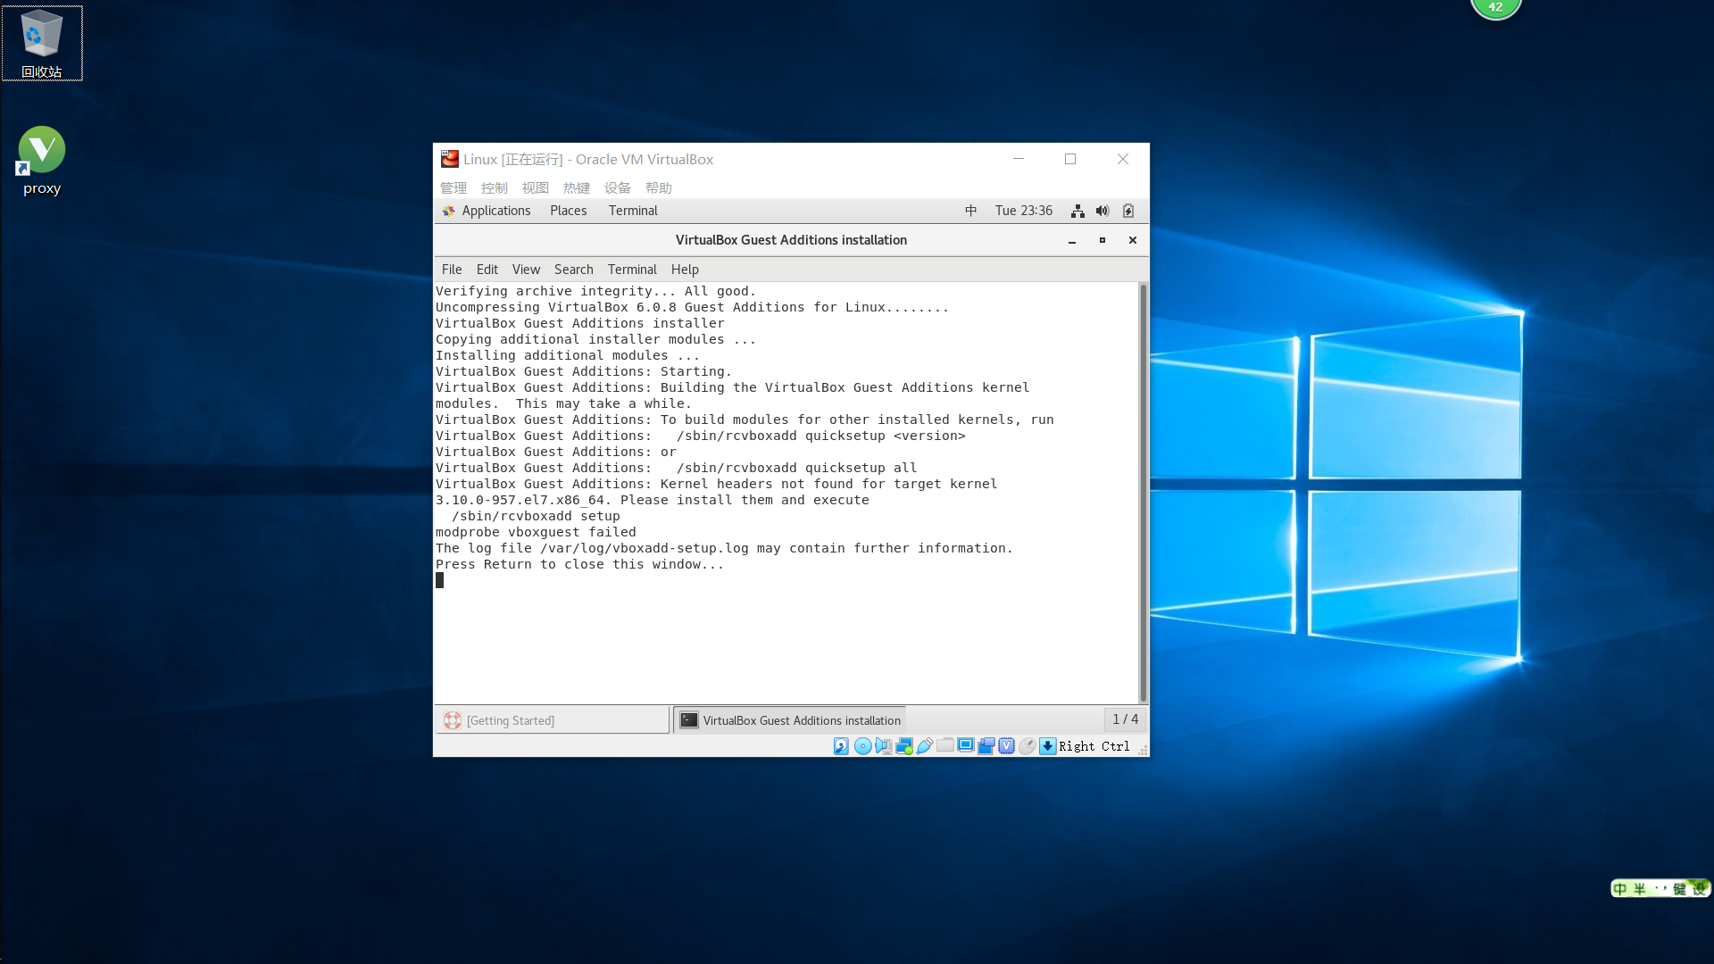Click the Right Ctrl host key label

[1094, 746]
